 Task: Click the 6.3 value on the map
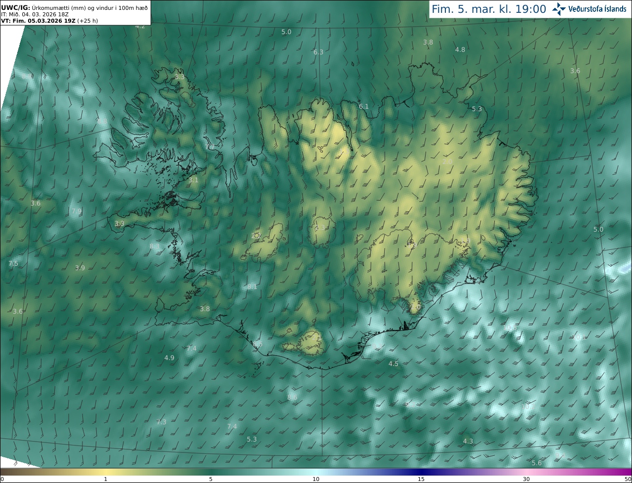point(318,52)
